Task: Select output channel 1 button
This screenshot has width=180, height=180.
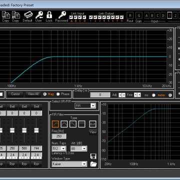Action: point(169,15)
